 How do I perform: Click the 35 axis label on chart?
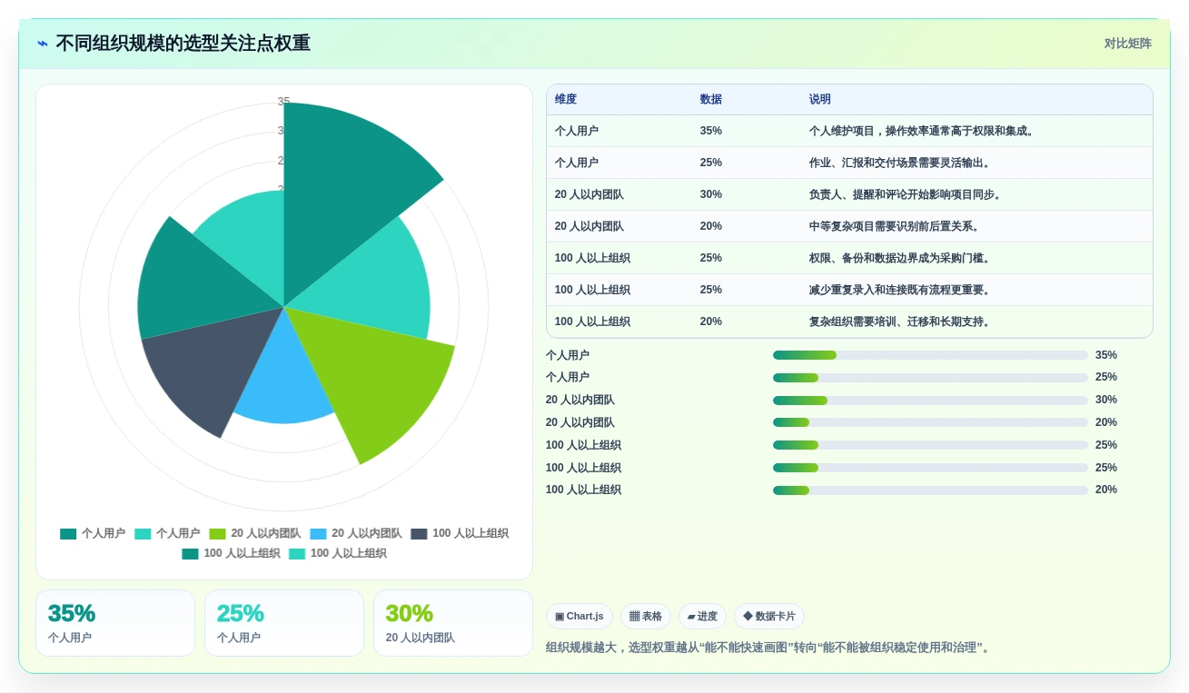tap(284, 102)
